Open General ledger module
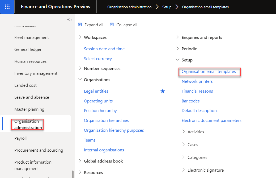The width and height of the screenshot is (276, 178). tap(28, 49)
